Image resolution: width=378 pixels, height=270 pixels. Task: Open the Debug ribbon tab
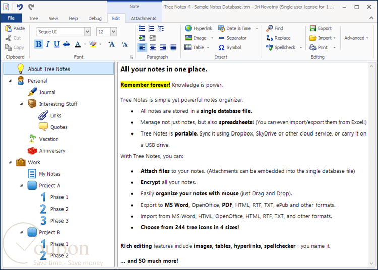[95, 18]
